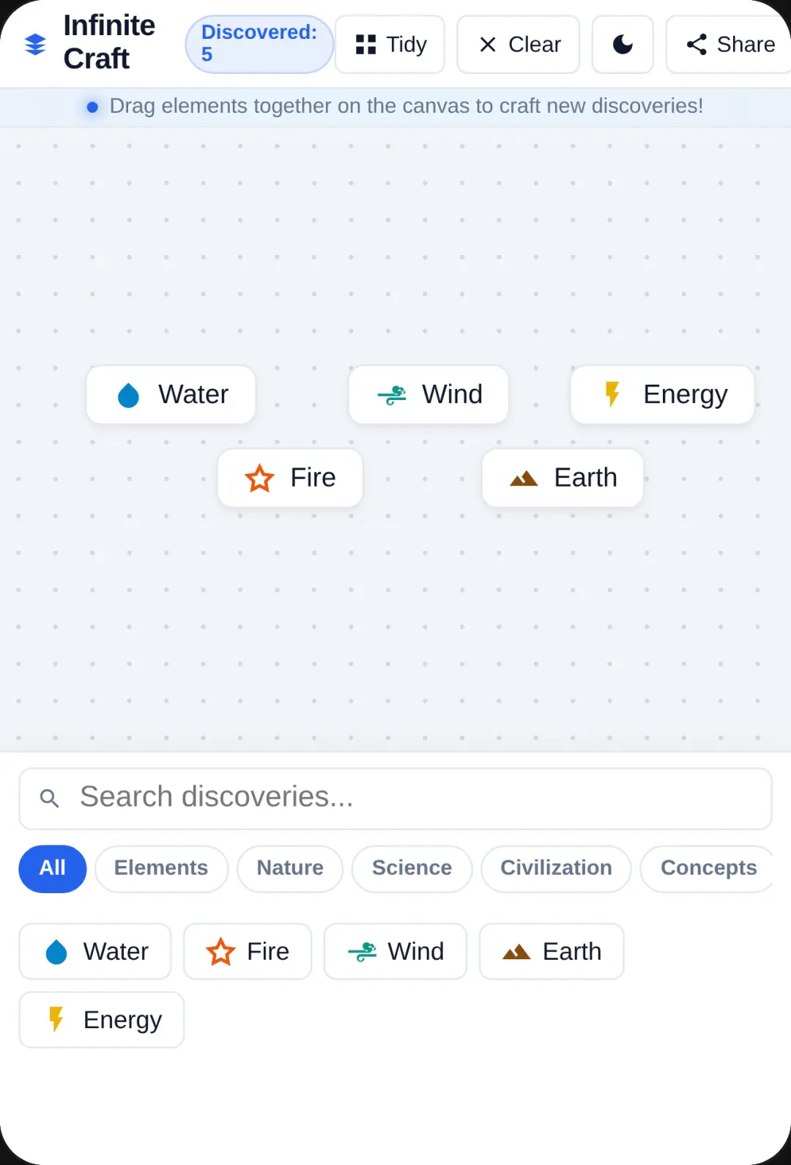Viewport: 791px width, 1165px height.
Task: Click the Tidy grid icon button
Action: (x=390, y=45)
